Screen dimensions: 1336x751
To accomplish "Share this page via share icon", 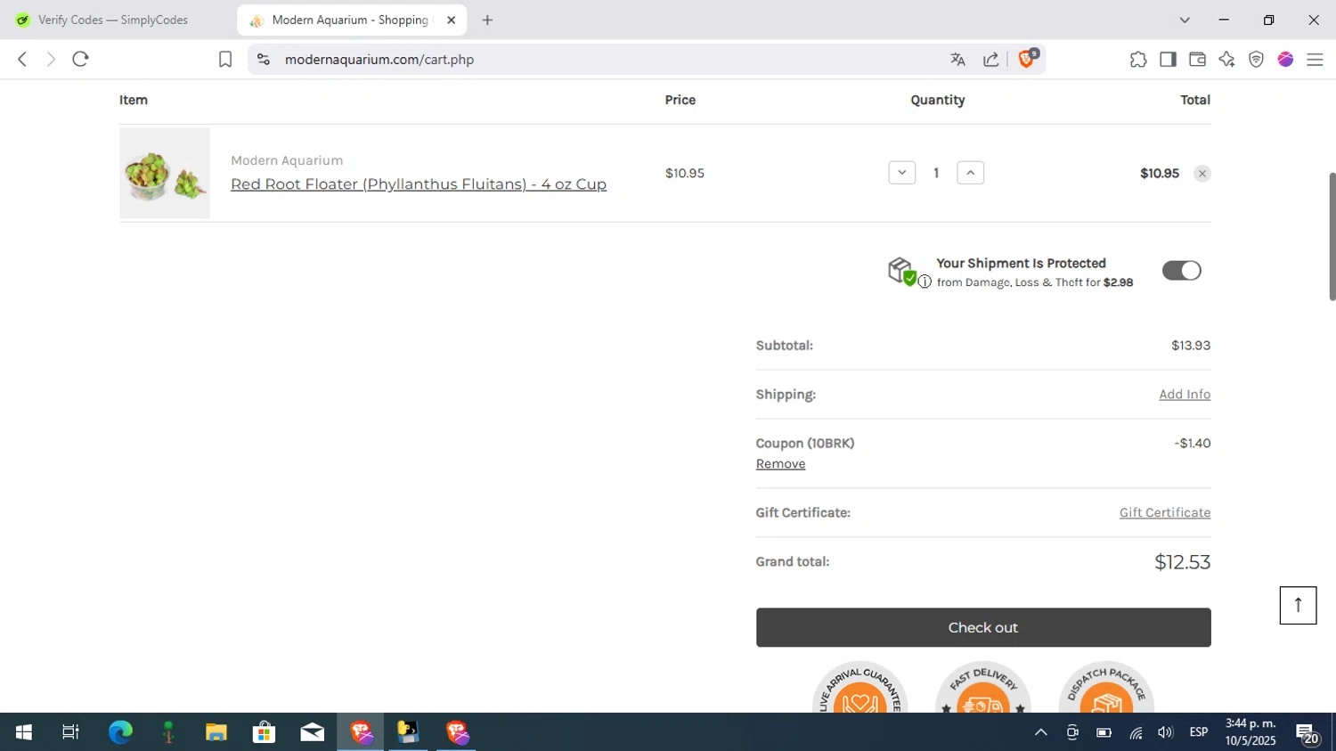I will click(x=991, y=59).
